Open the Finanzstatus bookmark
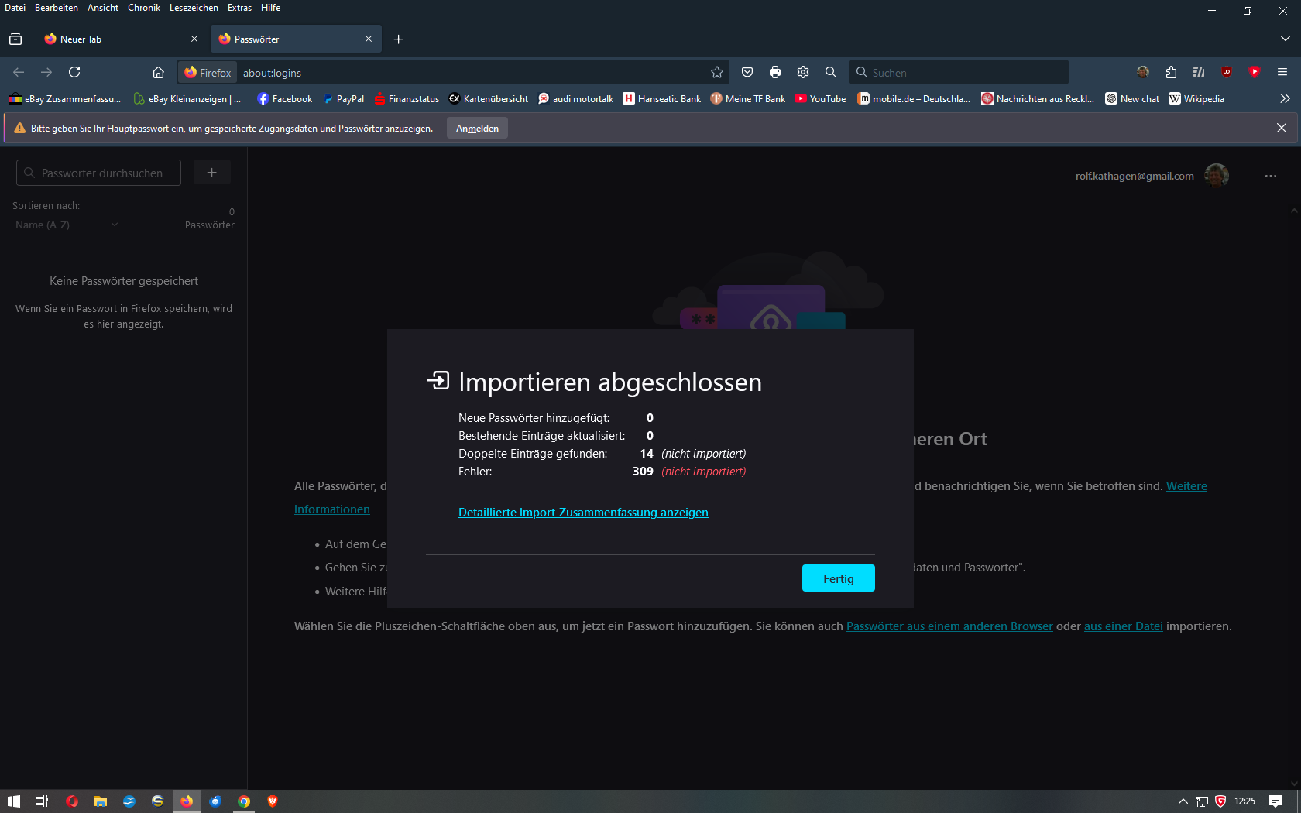 click(x=407, y=98)
